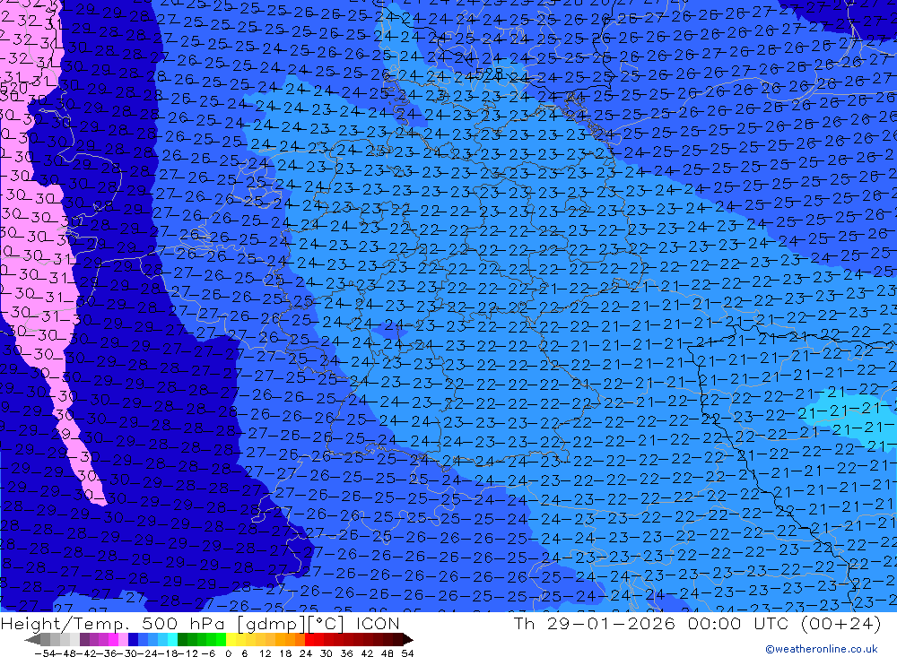The height and width of the screenshot is (657, 897).
Task: Pick the bright red legend swatch
Action: click(309, 639)
